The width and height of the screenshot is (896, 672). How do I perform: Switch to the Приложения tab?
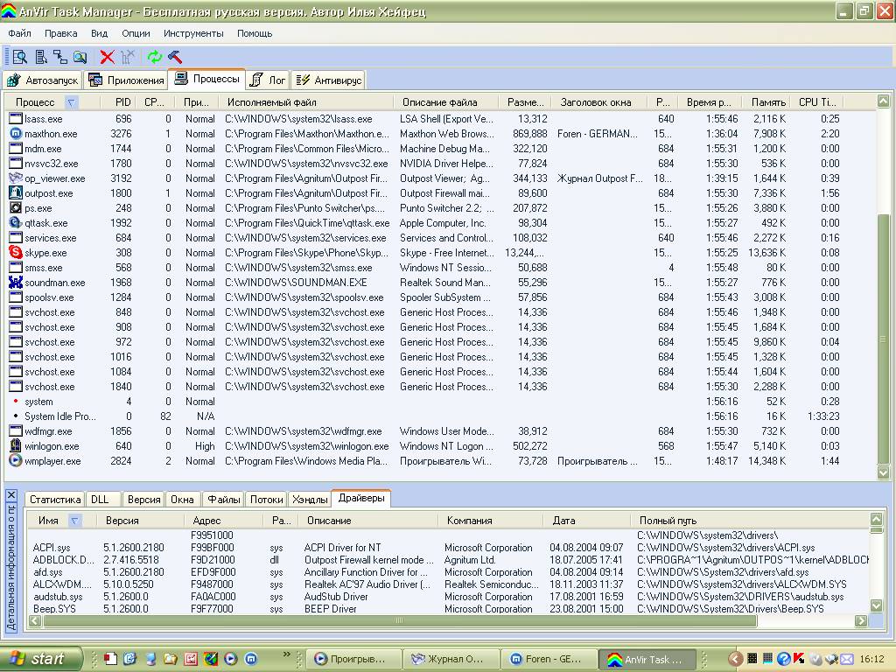(x=126, y=80)
